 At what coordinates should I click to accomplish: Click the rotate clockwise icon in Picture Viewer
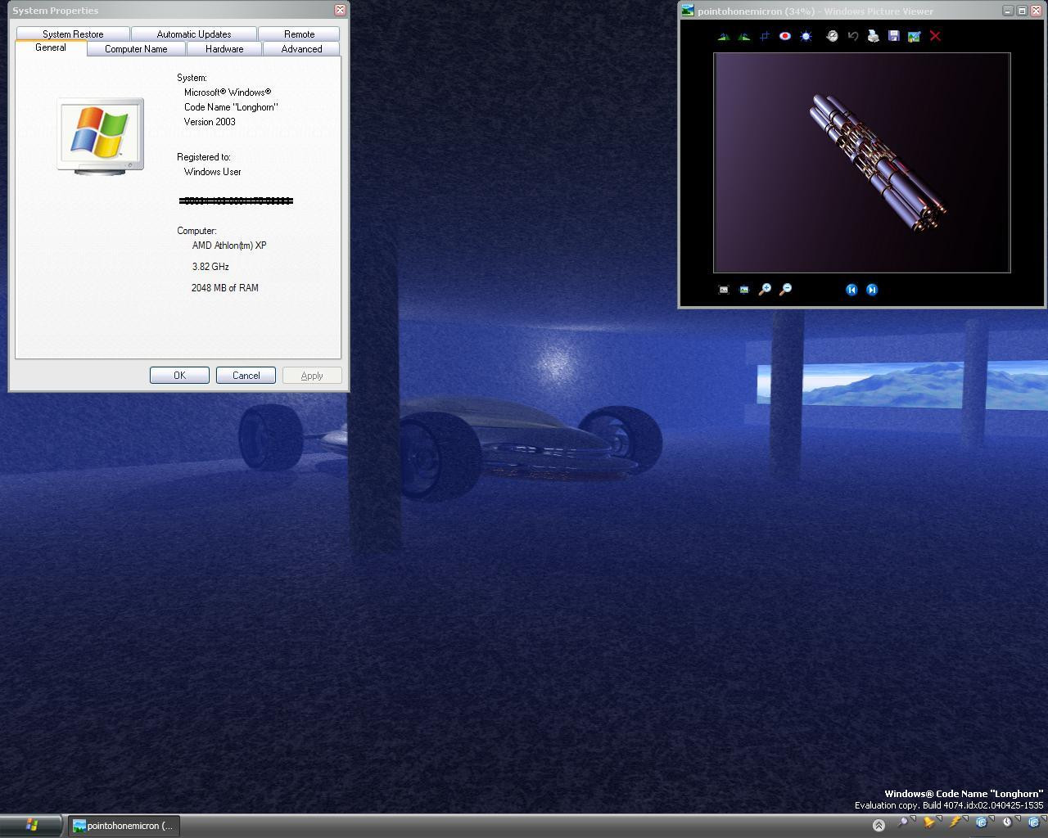723,36
